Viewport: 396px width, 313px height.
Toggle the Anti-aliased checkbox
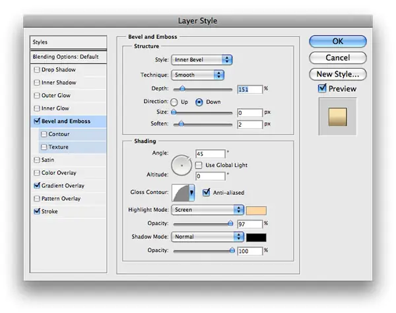pos(206,193)
